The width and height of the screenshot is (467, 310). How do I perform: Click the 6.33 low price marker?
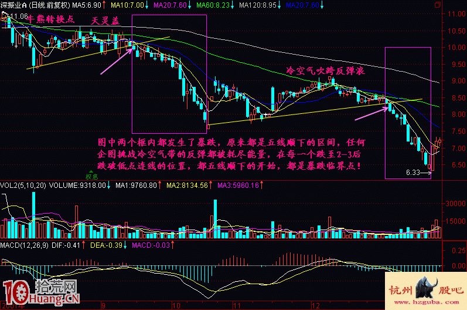413,173
